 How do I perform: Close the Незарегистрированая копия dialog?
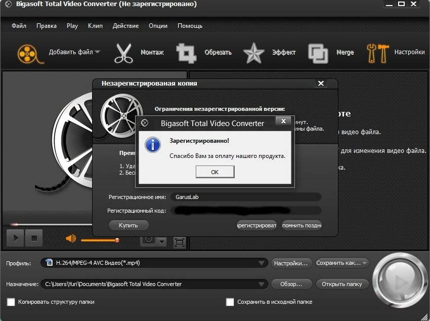(x=321, y=84)
